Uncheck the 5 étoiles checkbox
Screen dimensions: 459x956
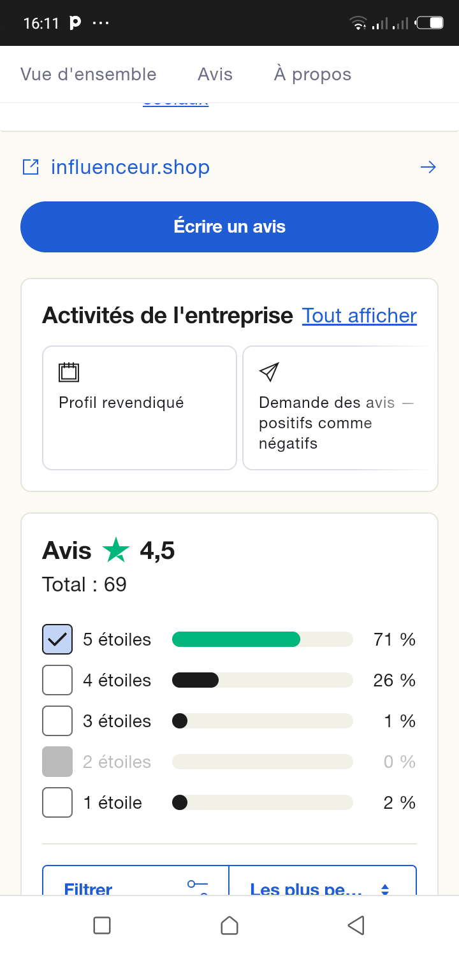57,639
